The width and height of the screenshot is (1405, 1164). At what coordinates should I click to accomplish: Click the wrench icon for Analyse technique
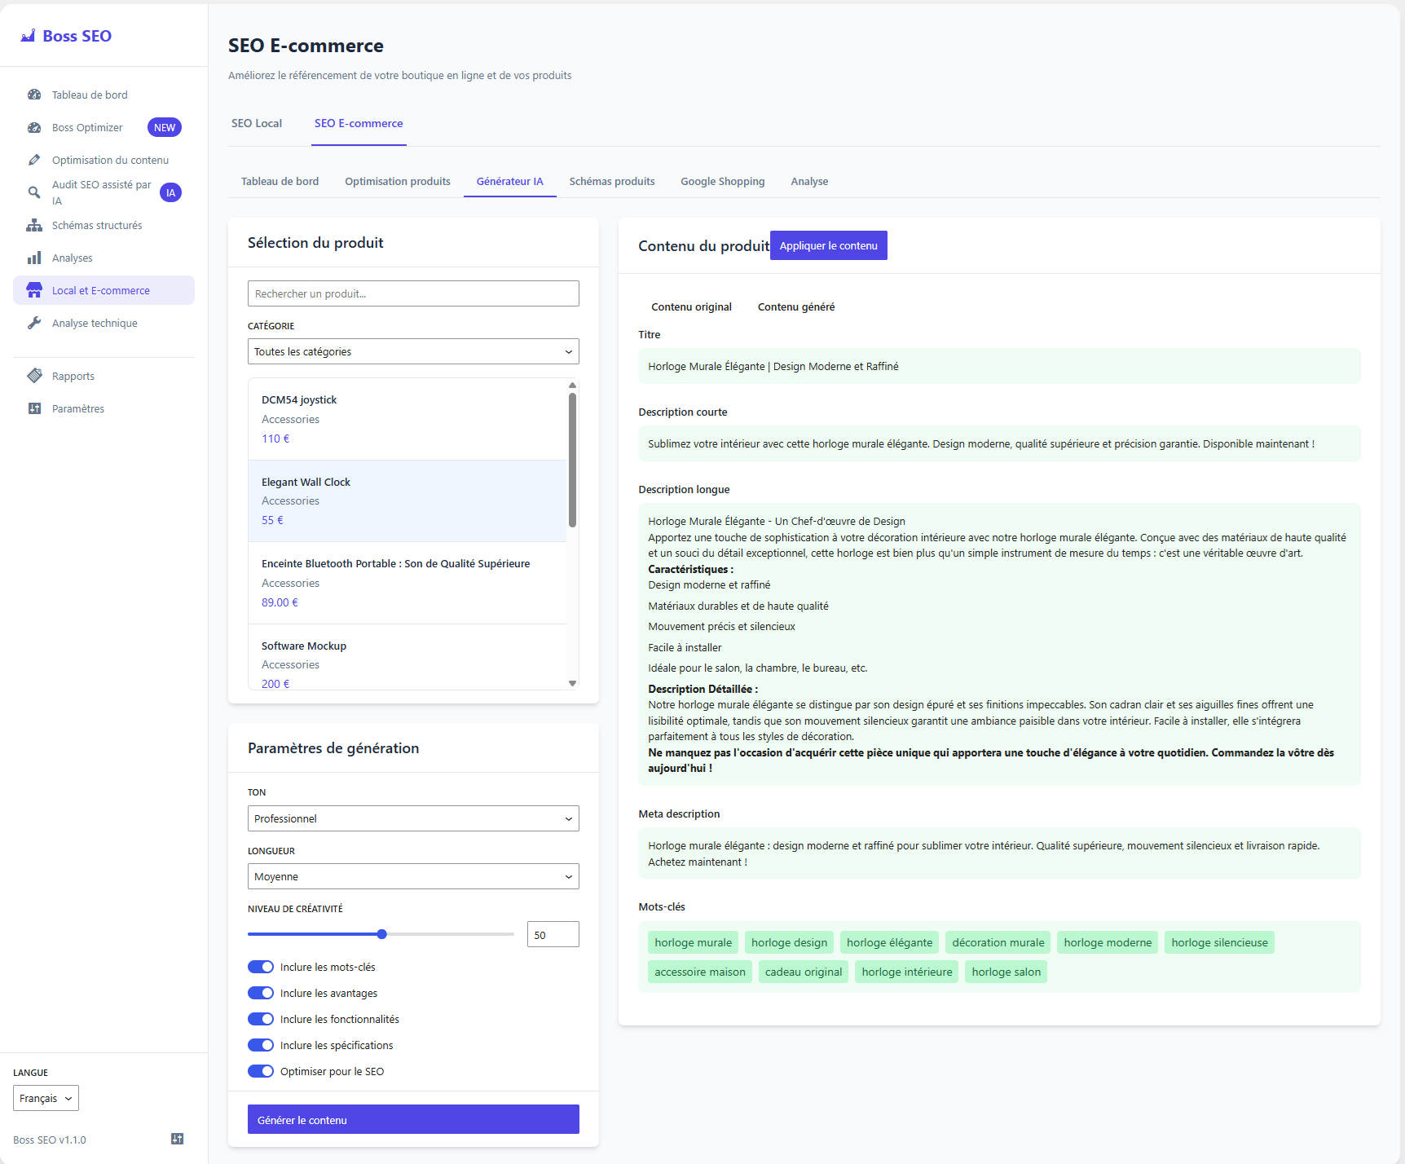click(34, 323)
